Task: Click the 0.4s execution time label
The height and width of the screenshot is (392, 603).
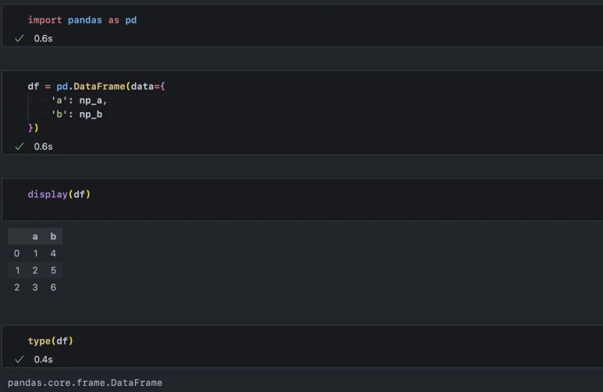Action: (x=43, y=360)
